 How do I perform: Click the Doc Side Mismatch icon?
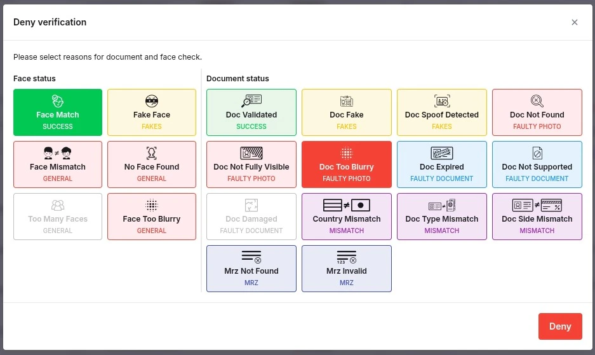537,205
